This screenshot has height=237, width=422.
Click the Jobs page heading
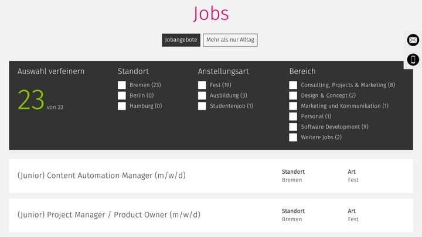tap(211, 13)
